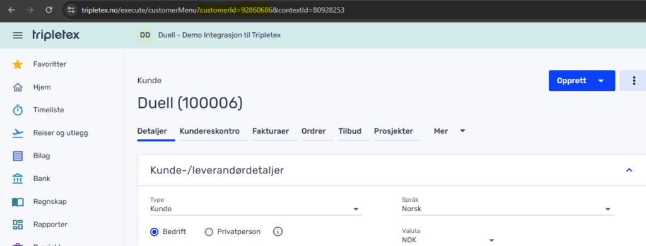Screen dimensions: 646x246
Task: Select the Bedrift radio button
Action: pos(155,232)
